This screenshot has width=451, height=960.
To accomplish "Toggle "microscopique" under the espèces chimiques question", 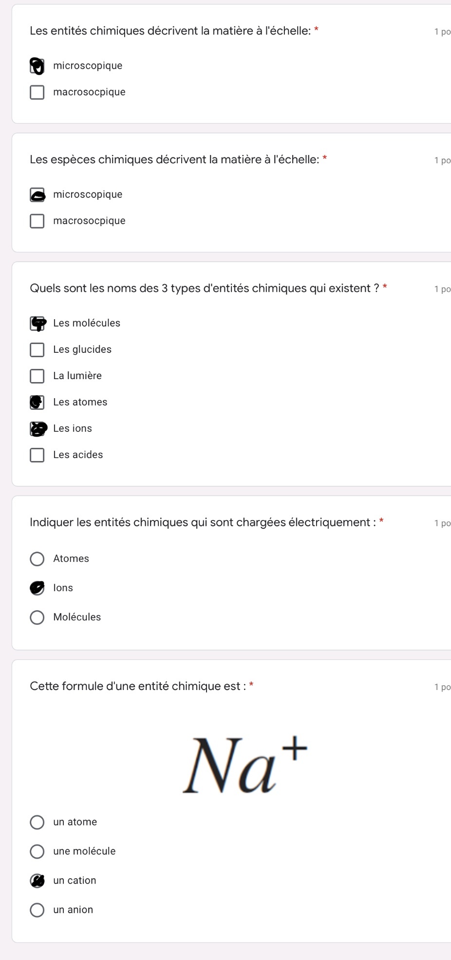I will (x=37, y=194).
